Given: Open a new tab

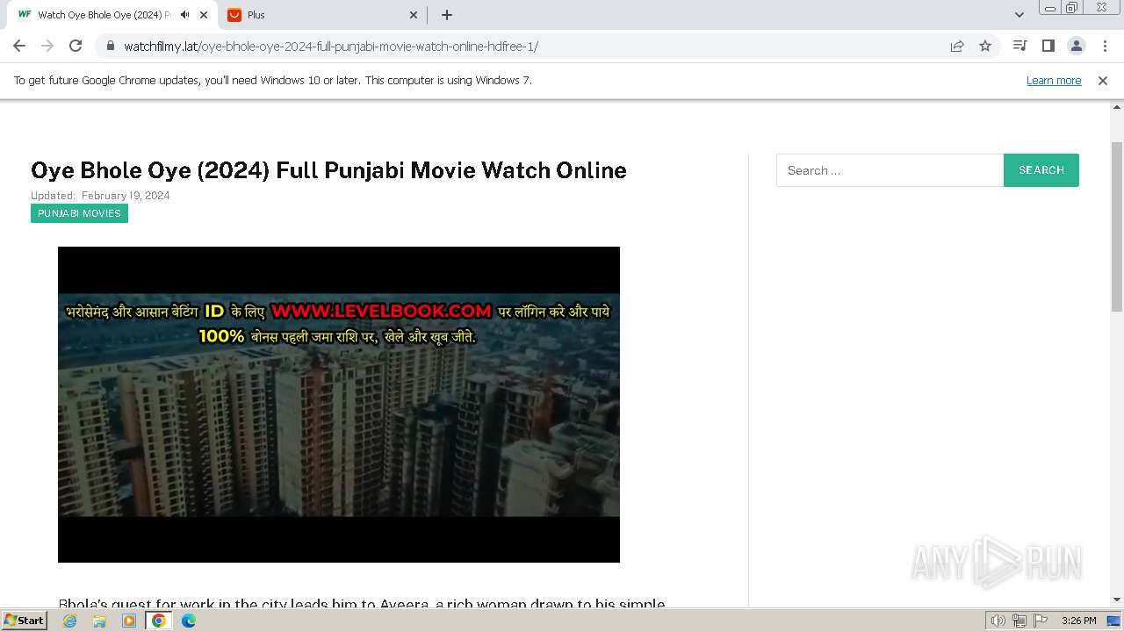Looking at the screenshot, I should (446, 15).
